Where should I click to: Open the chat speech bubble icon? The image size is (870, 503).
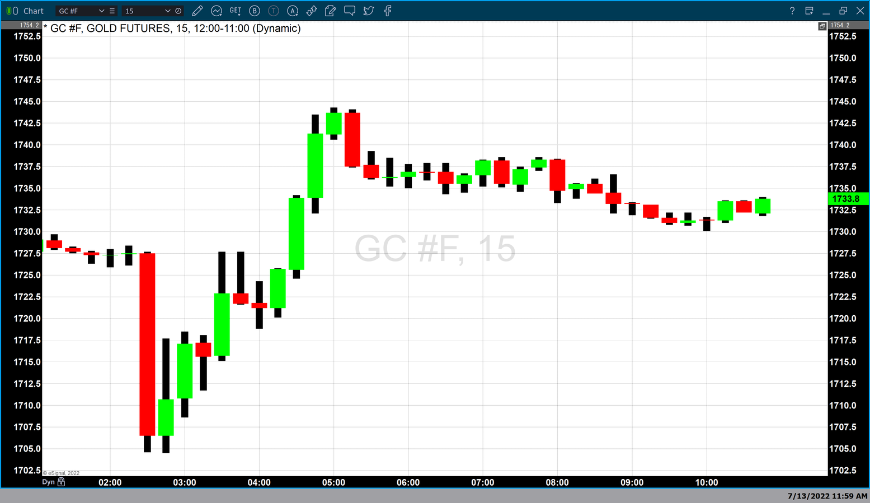point(350,11)
